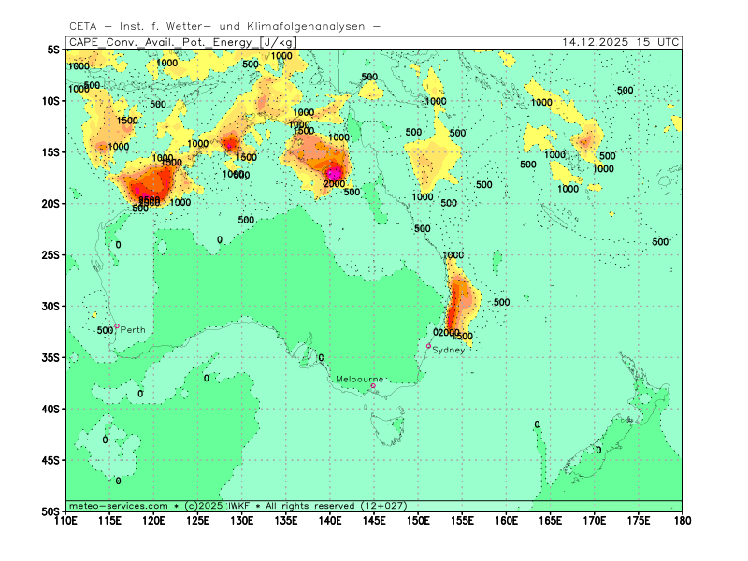This screenshot has width=748, height=561.
Task: Click the magenta hotspot beside the 2000 label
Action: [334, 173]
